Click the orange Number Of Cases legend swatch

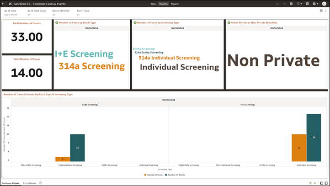click(x=145, y=175)
